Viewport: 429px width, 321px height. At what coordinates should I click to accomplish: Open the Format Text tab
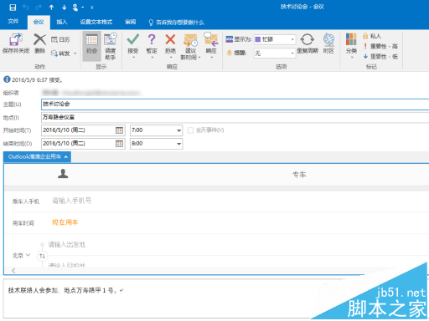tap(96, 22)
